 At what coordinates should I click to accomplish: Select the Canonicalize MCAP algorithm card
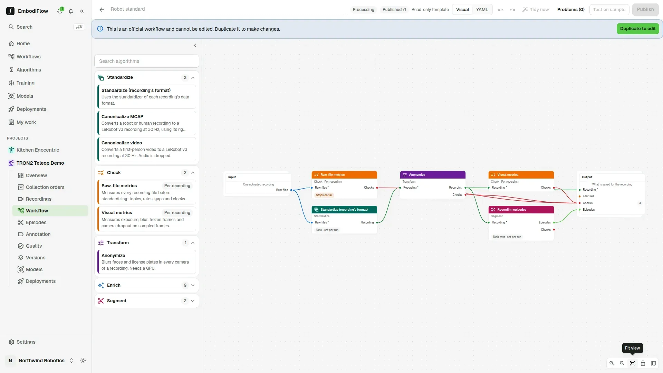click(147, 123)
